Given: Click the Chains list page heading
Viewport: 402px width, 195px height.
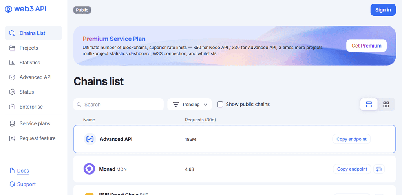Looking at the screenshot, I should pyautogui.click(x=99, y=81).
